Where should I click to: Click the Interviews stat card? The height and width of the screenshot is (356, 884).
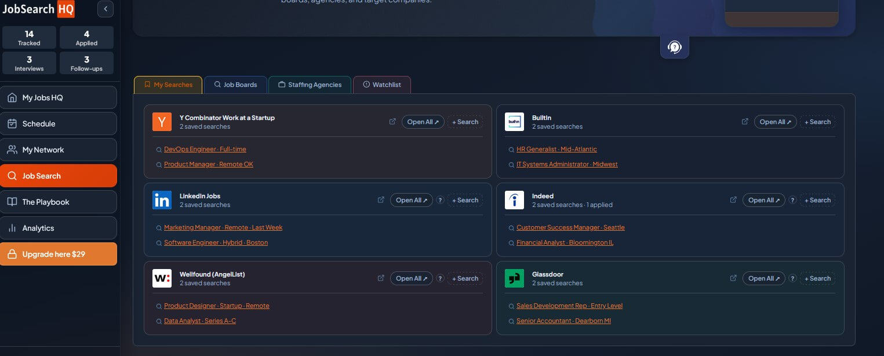[x=29, y=63]
